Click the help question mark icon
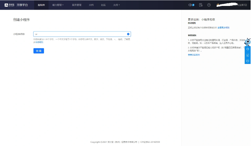The height and width of the screenshot is (146, 252). (x=209, y=5)
